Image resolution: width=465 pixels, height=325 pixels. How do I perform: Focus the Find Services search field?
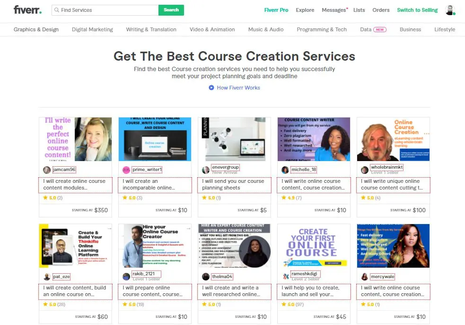[x=105, y=10]
